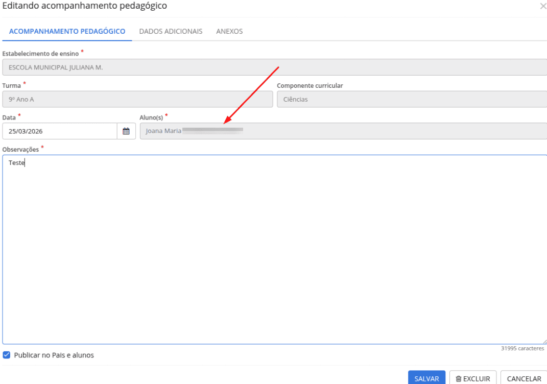Switch to the Dados Adicionais tab
The height and width of the screenshot is (384, 547).
(171, 31)
